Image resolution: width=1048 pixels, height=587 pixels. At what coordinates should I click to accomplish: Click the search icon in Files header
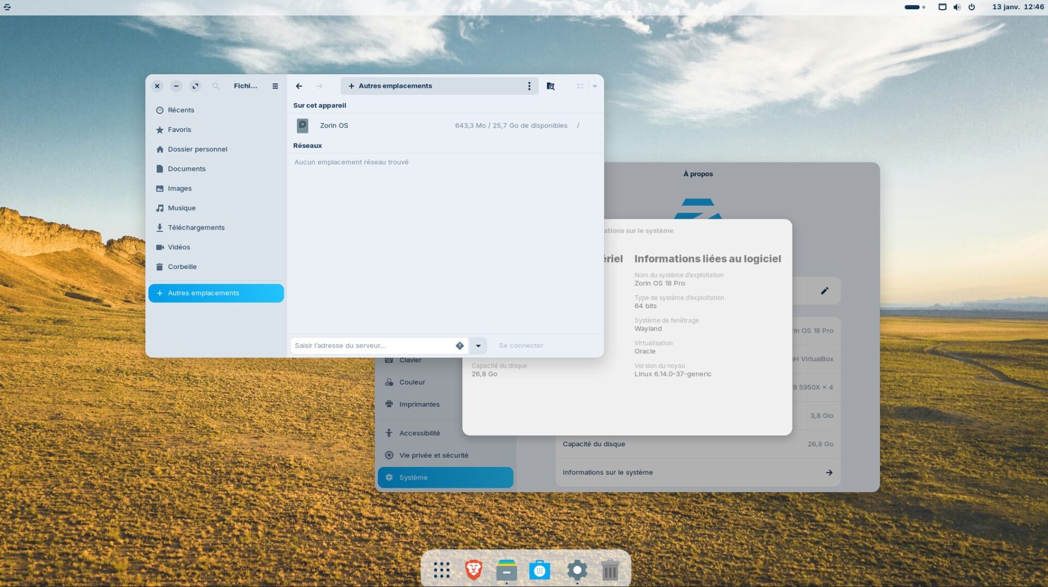[x=216, y=86]
